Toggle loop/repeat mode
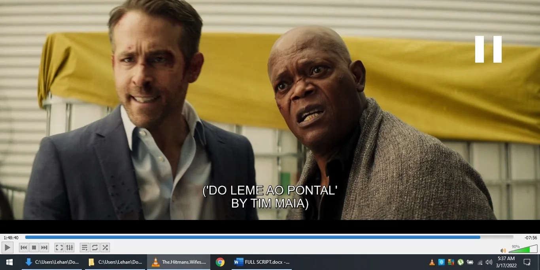This screenshot has width=540, height=270. pos(95,248)
